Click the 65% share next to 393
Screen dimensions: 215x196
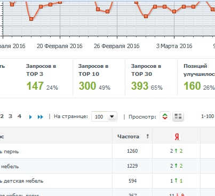[157, 88]
